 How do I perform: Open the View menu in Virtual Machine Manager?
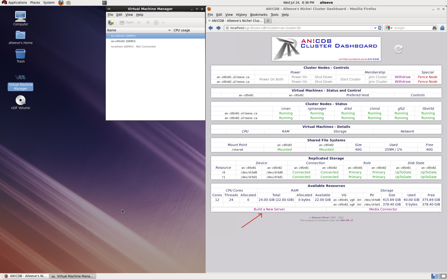point(129,15)
